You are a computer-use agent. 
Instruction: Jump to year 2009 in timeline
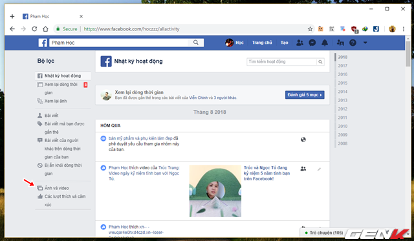[x=342, y=135]
